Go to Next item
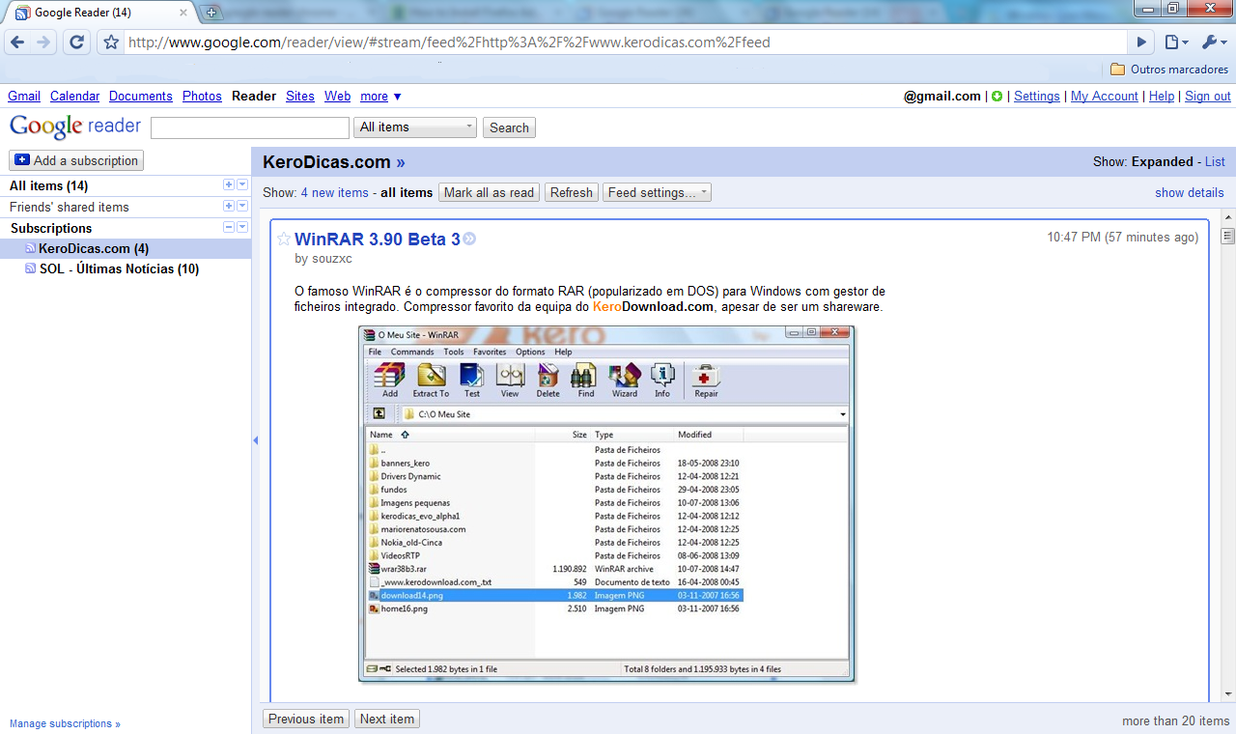This screenshot has height=734, width=1236. click(x=387, y=719)
